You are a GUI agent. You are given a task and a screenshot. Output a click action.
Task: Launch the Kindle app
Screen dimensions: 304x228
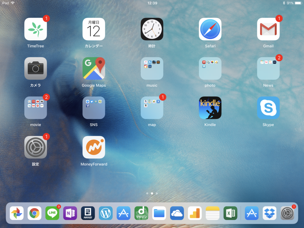click(x=210, y=108)
